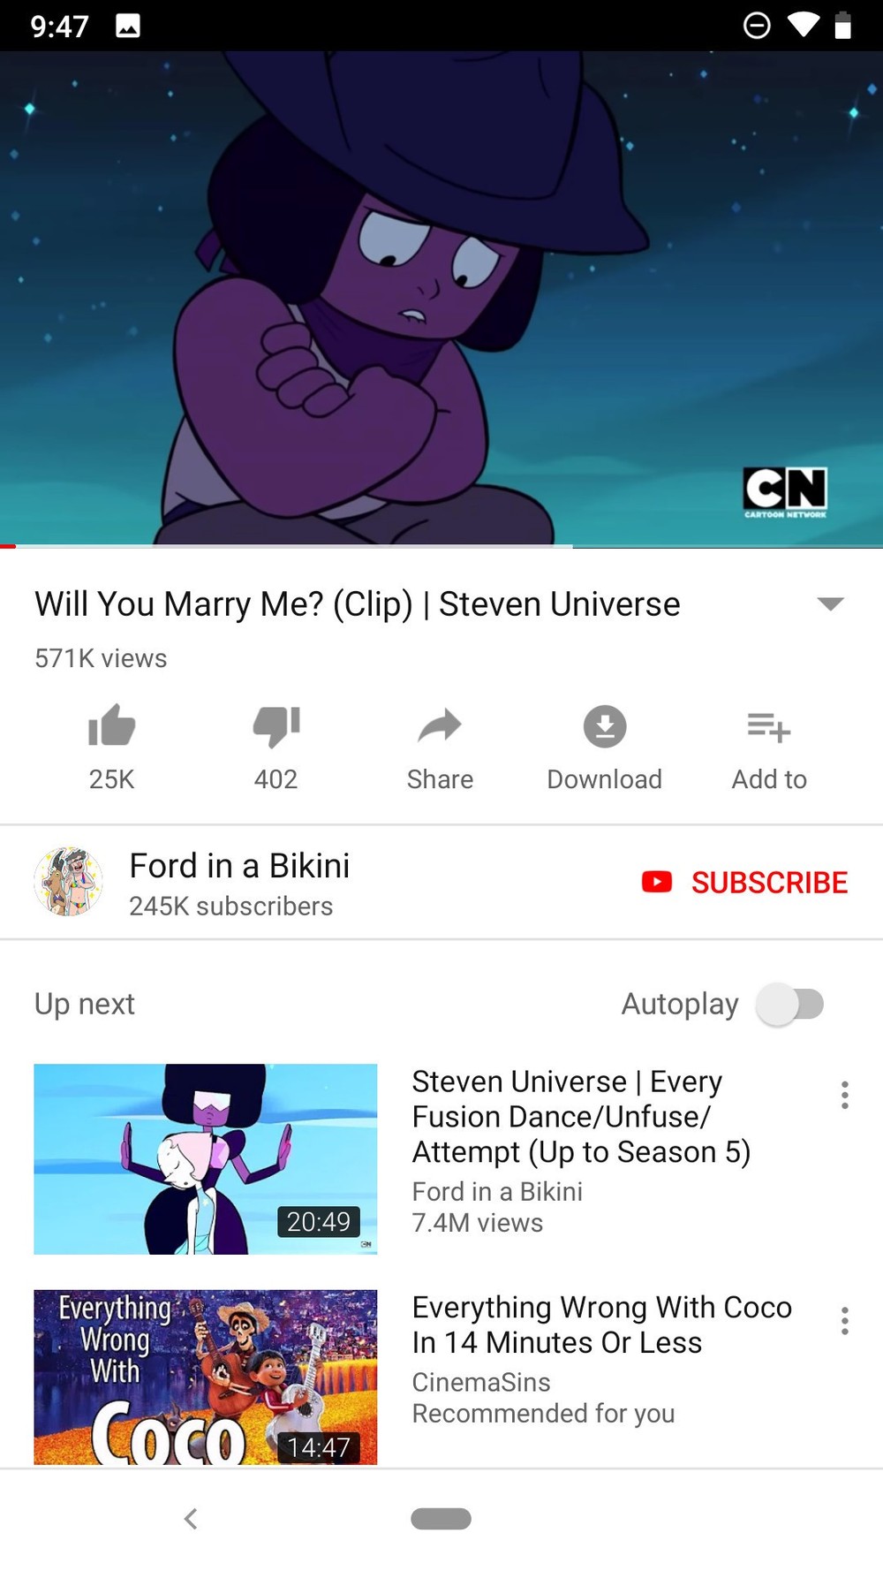The image size is (883, 1571).
Task: Open Everything Wrong With Coco title
Action: 602,1324
